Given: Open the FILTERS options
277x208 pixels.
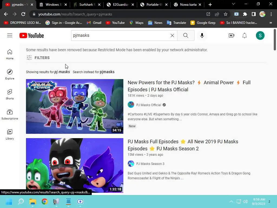Looking at the screenshot, I should 38,58.
